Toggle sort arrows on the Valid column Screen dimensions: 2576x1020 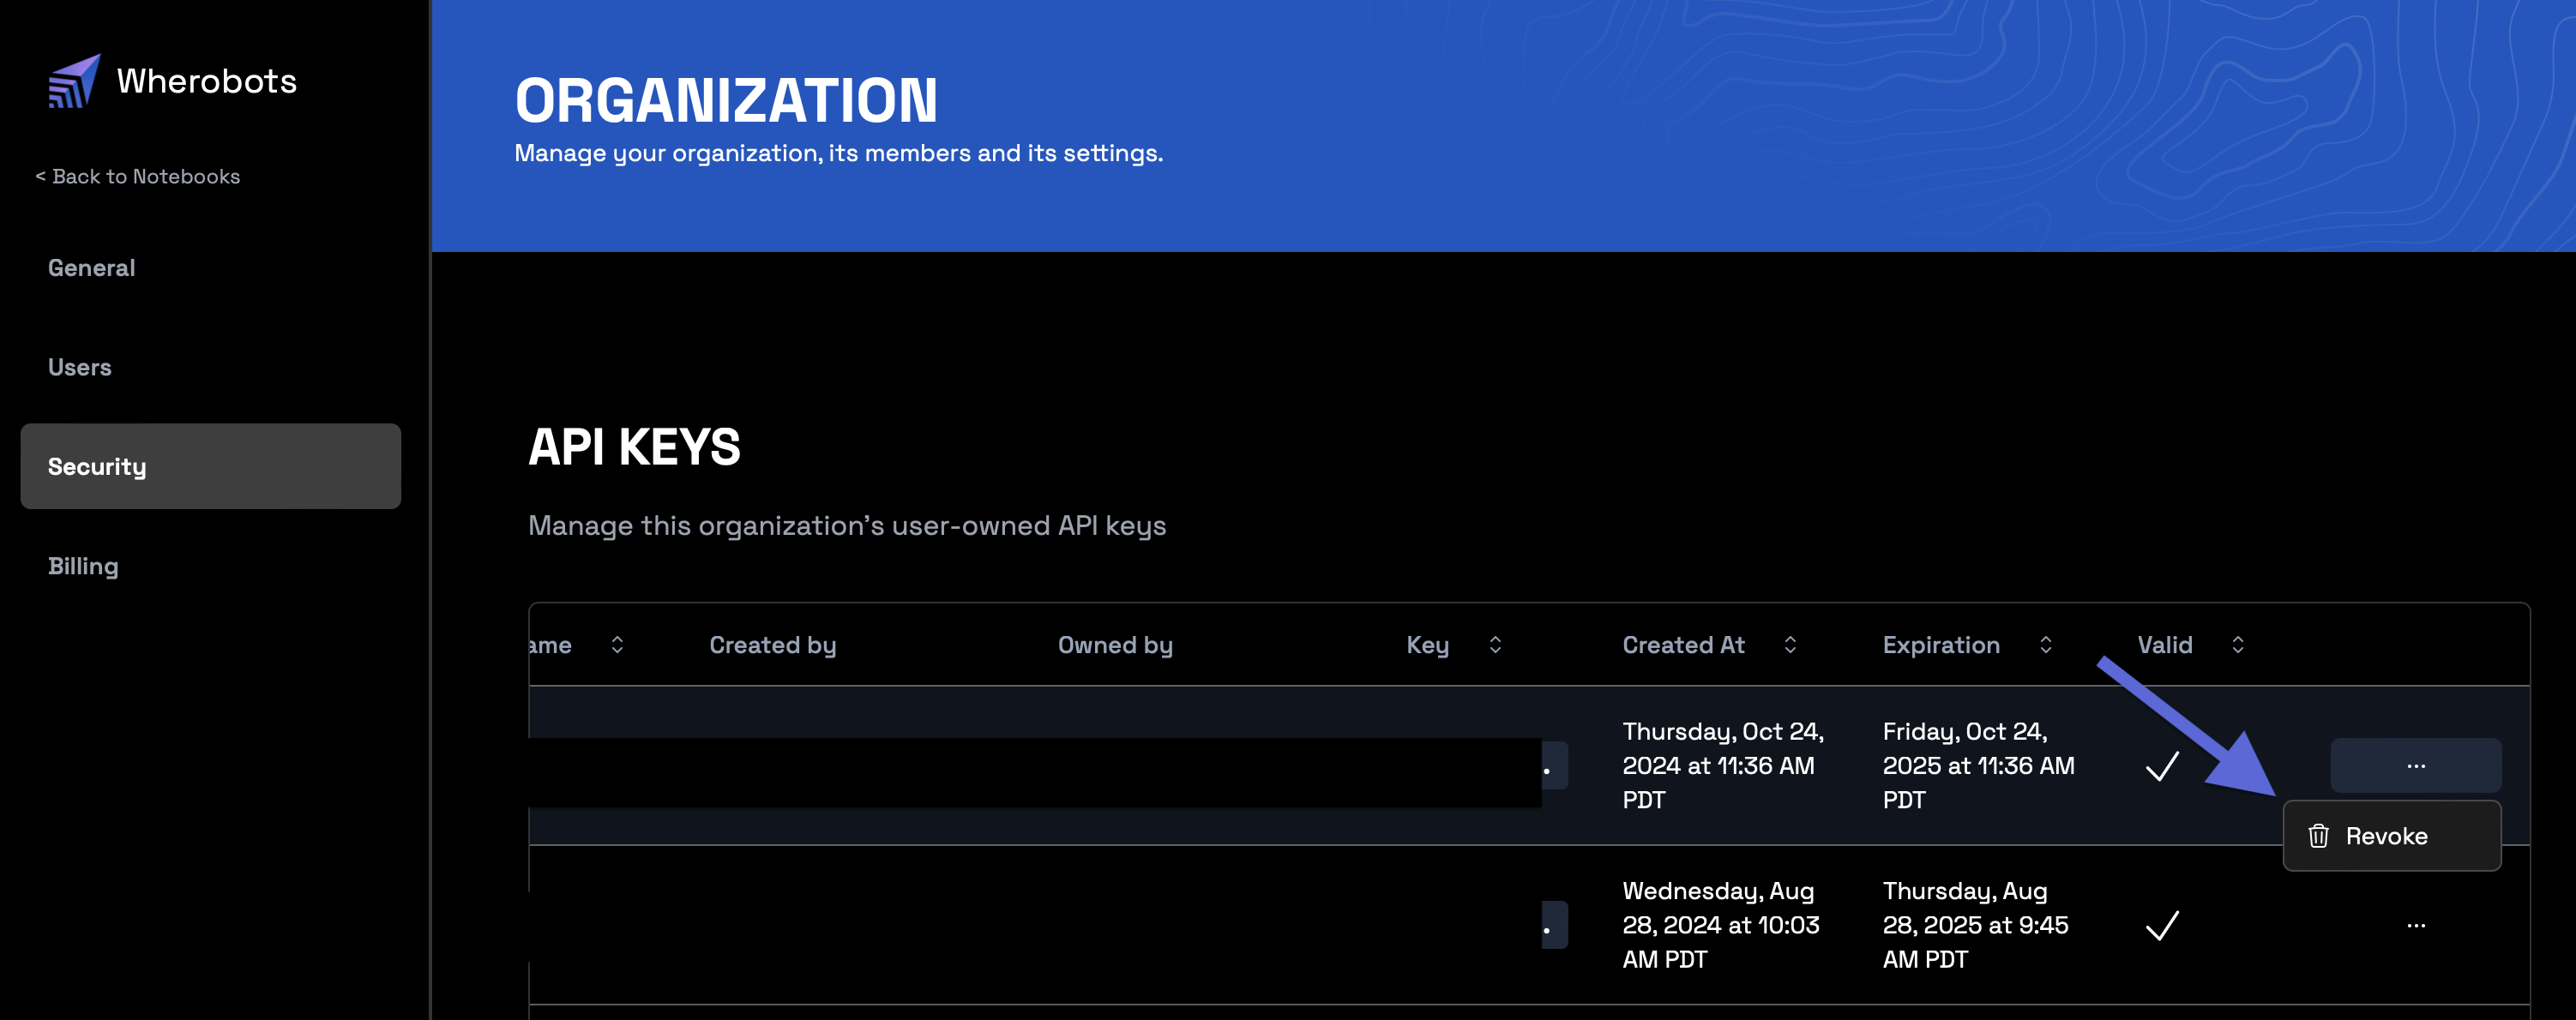(x=2238, y=645)
